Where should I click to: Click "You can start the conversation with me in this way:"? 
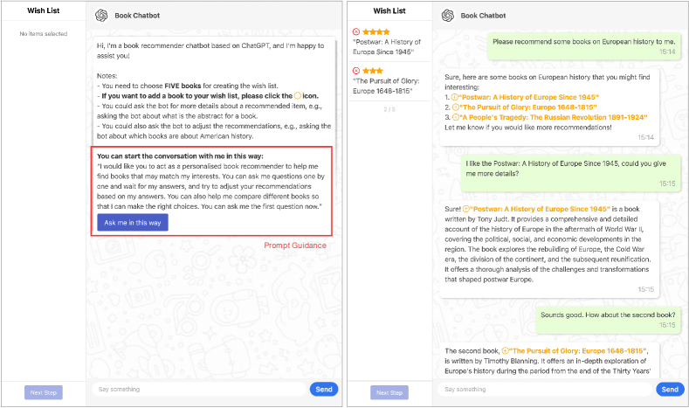[x=180, y=156]
